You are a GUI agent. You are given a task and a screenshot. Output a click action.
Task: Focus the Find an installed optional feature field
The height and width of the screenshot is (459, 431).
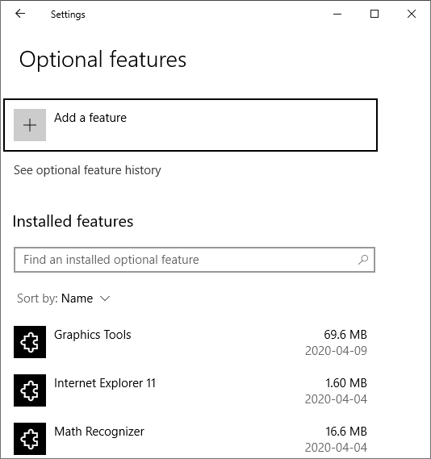coord(195,260)
